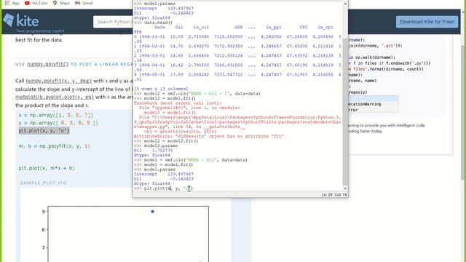Screen dimensions: 466x262
Task: Open the Maps bookmark
Action: (x=61, y=3)
